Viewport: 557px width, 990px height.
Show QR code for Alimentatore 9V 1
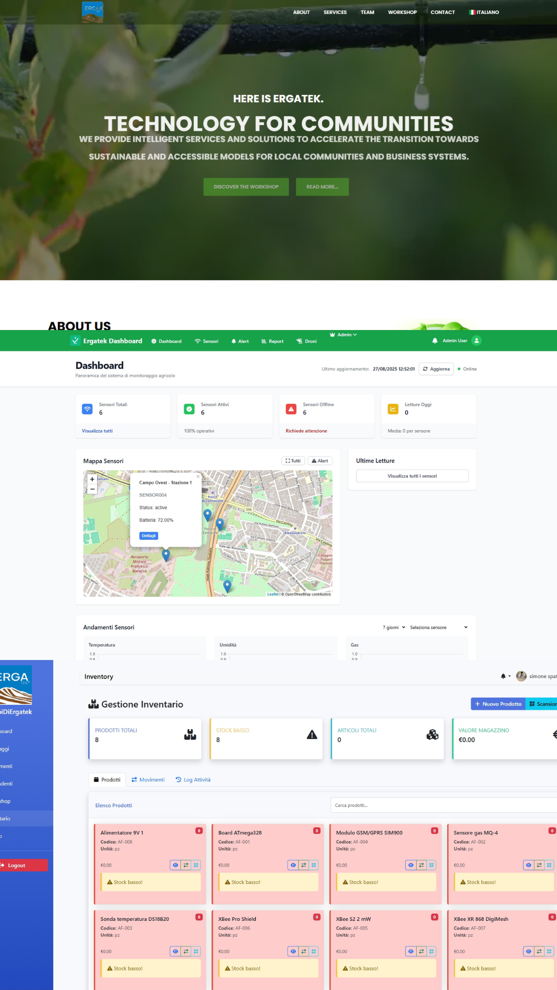pyautogui.click(x=196, y=865)
